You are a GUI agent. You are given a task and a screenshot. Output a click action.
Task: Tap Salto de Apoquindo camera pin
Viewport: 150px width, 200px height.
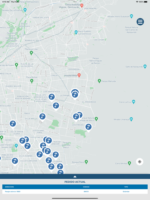[x=145, y=66]
